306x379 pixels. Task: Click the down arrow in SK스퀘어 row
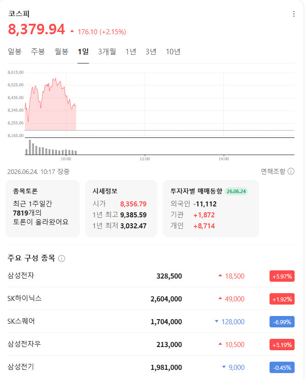tap(217, 321)
